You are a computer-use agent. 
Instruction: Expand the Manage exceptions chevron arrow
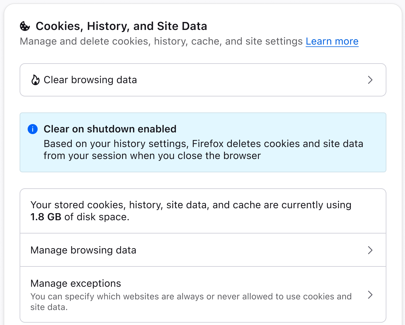click(x=370, y=295)
